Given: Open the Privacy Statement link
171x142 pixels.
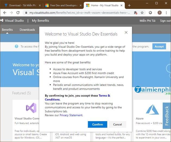Looking at the screenshot, I should (71, 115).
